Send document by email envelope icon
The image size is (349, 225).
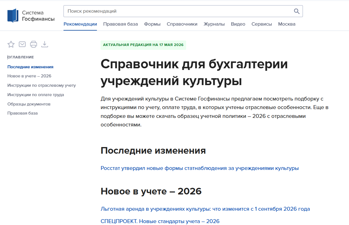pyautogui.click(x=22, y=44)
